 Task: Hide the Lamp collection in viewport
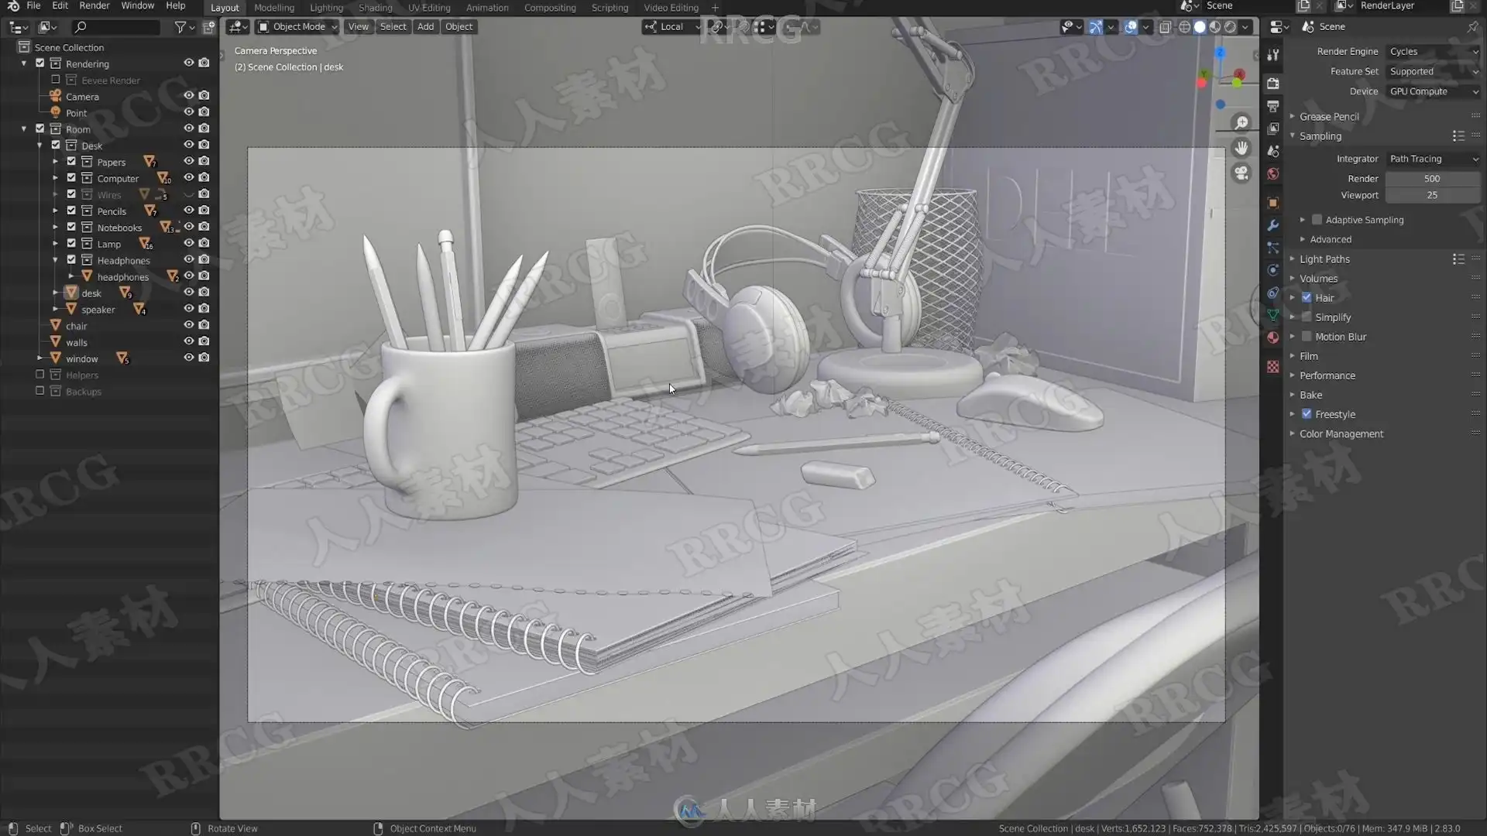tap(188, 243)
